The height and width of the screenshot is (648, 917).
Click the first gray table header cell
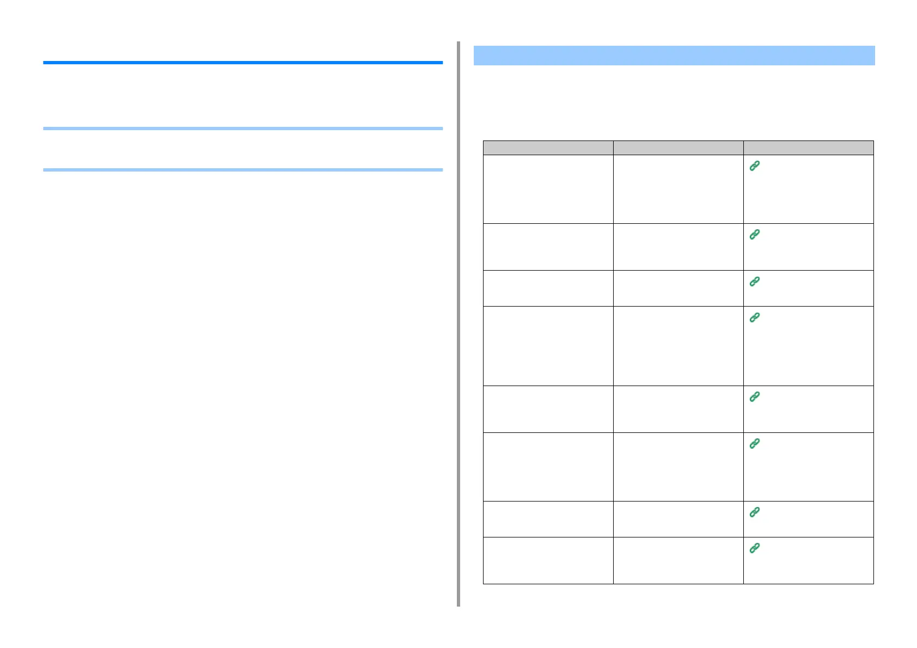pos(548,148)
